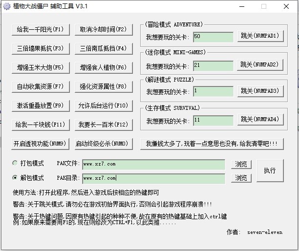Viewport: 299px width, 251px height.
Task: Turn on 自动收集资源(F7)
Action: point(41,87)
